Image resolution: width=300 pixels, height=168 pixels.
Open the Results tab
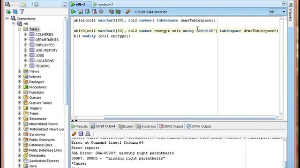pyautogui.click(x=80, y=126)
